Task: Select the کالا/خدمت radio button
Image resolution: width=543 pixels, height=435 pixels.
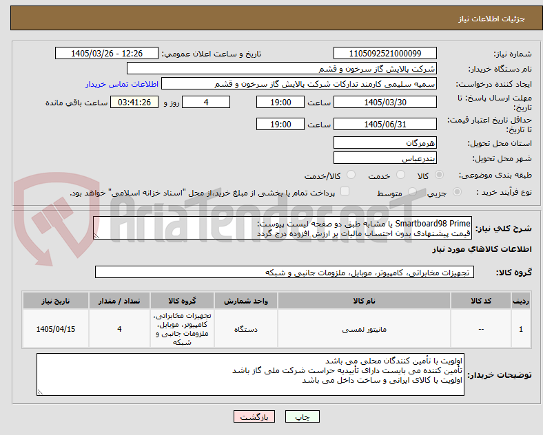Action: click(351, 175)
